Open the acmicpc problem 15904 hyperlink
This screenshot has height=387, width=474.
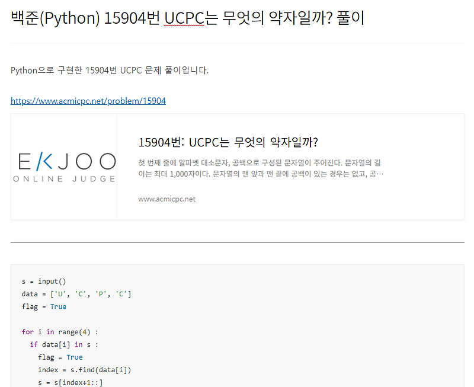(88, 101)
